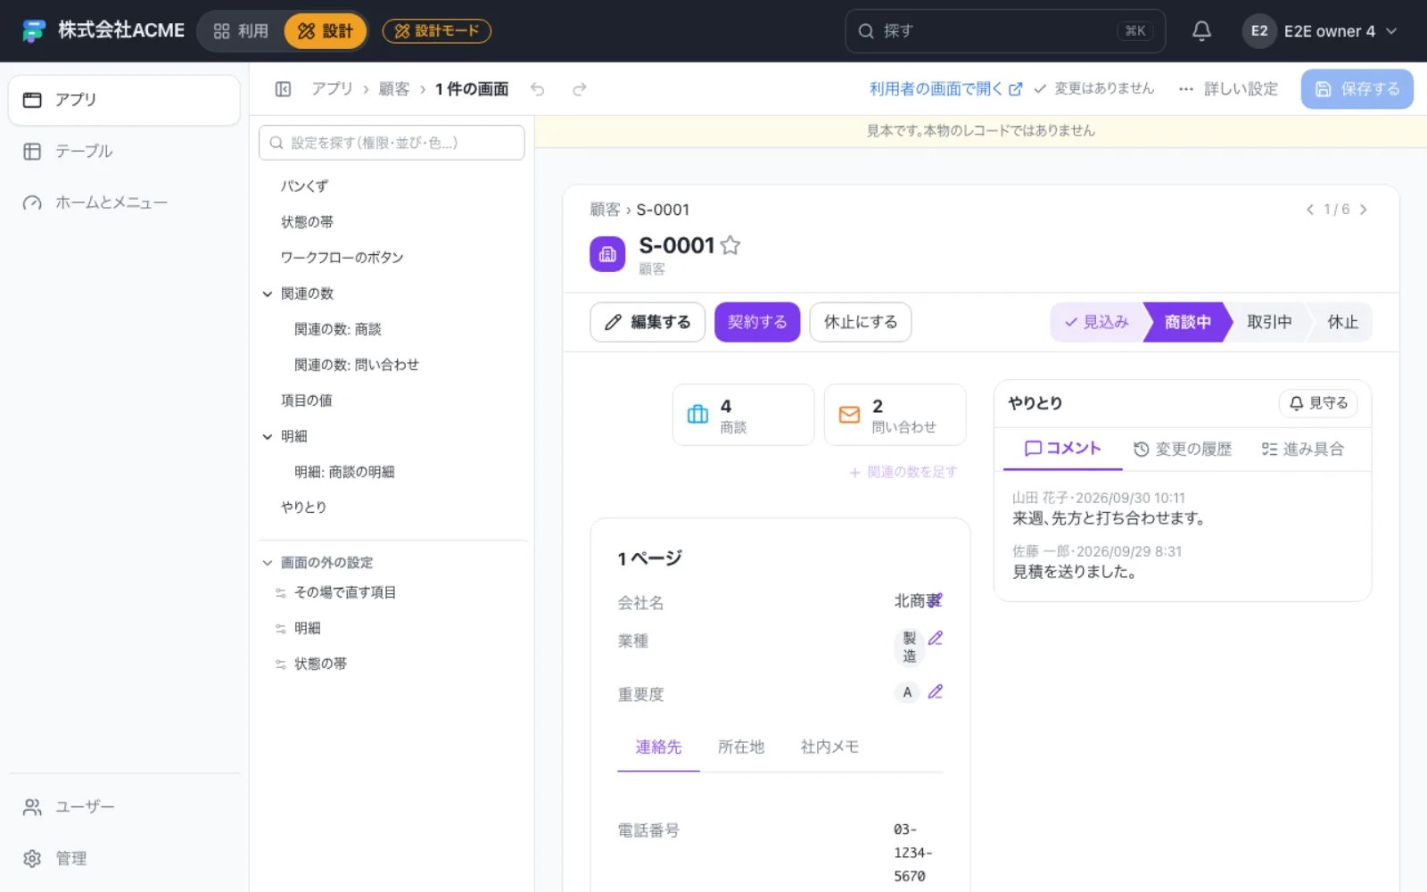Click the pencil icon beside 業種

[936, 639]
